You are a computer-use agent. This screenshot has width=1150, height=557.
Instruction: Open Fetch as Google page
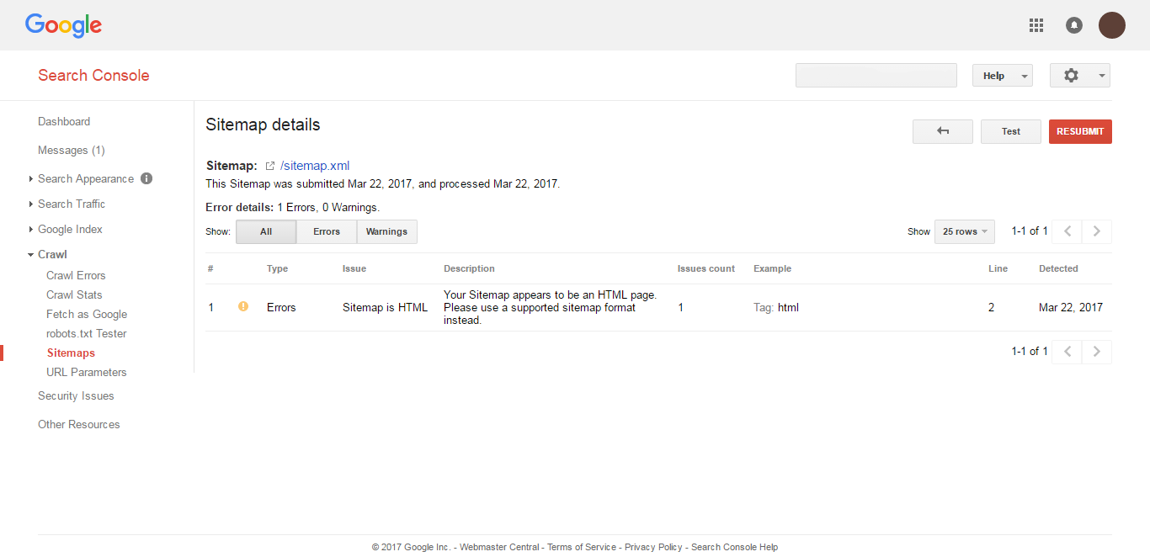[87, 314]
